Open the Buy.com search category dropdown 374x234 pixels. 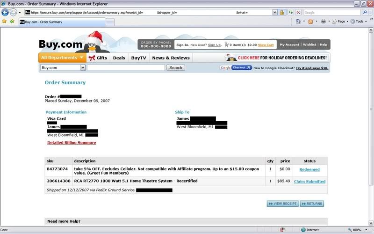[x=63, y=67]
